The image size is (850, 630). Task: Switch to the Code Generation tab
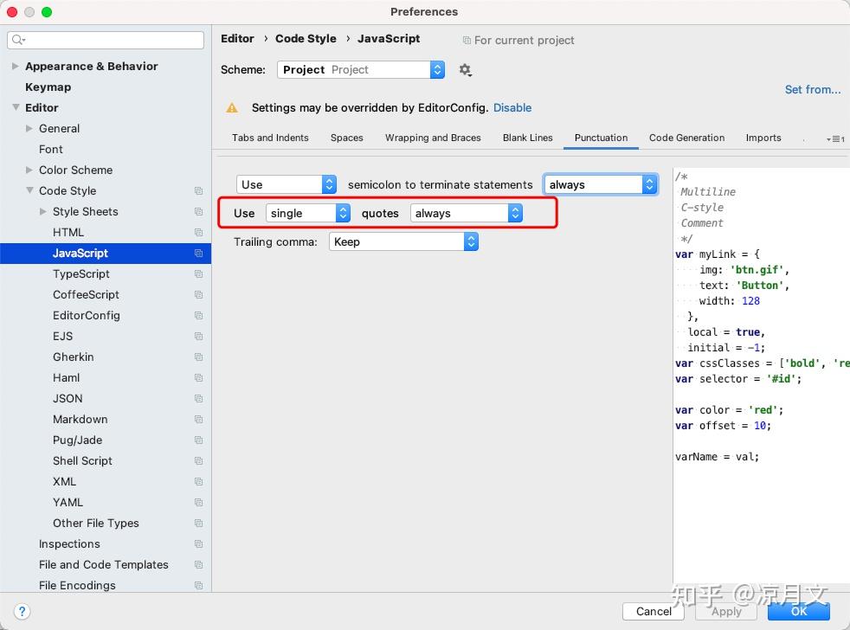click(x=686, y=138)
